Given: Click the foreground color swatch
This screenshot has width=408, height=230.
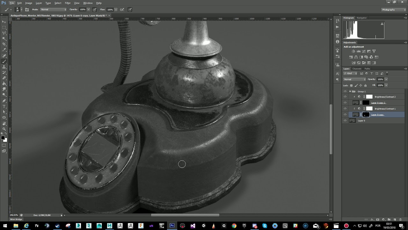Looking at the screenshot, I should pyautogui.click(x=3, y=138).
